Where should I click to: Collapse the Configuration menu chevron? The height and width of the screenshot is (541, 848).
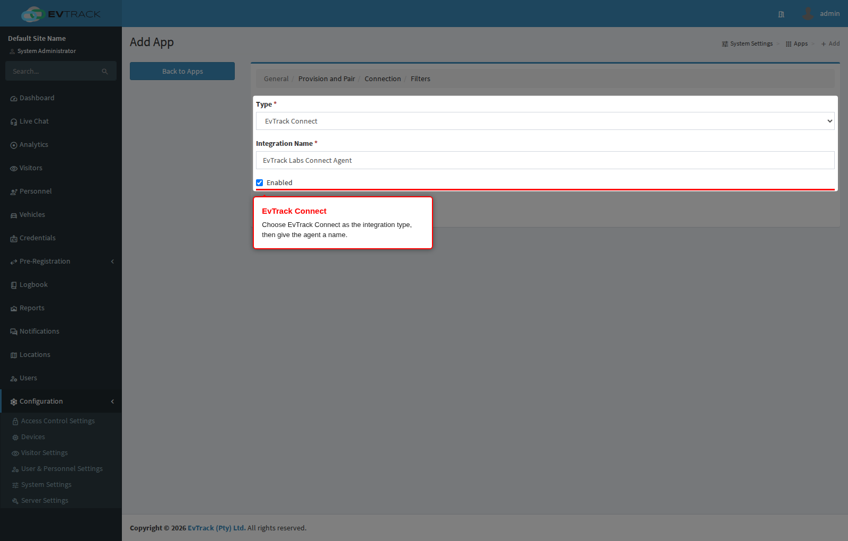click(112, 402)
